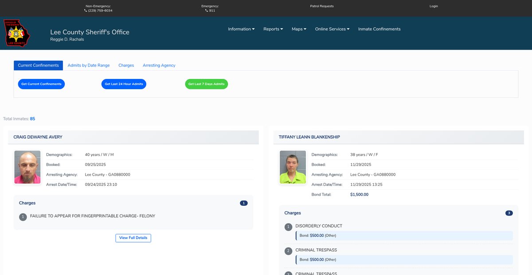
Task: Click Get Current Confinements button
Action: [41, 84]
